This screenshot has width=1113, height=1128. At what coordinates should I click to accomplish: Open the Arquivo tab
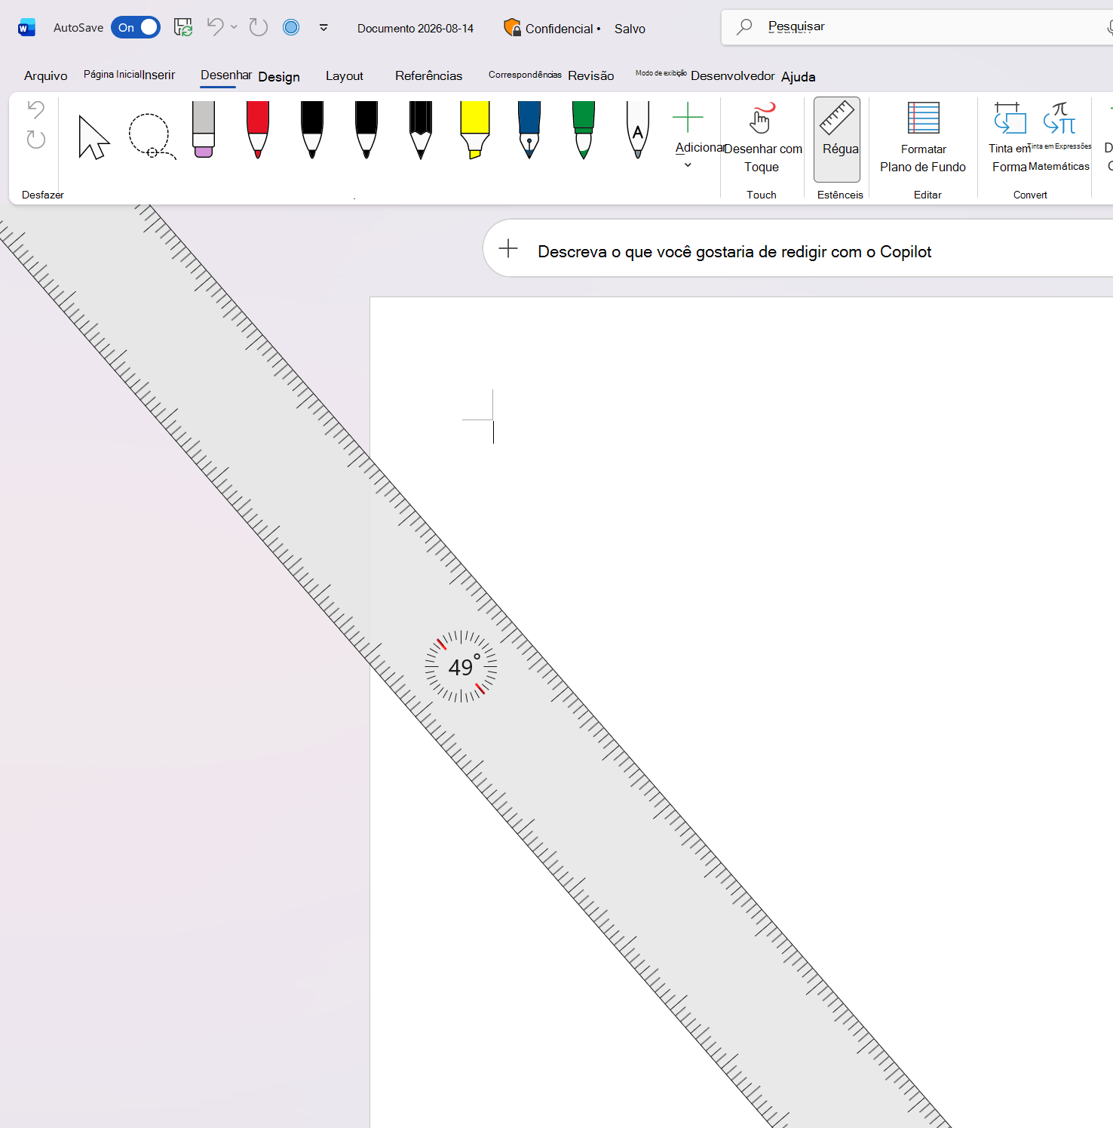[x=46, y=76]
